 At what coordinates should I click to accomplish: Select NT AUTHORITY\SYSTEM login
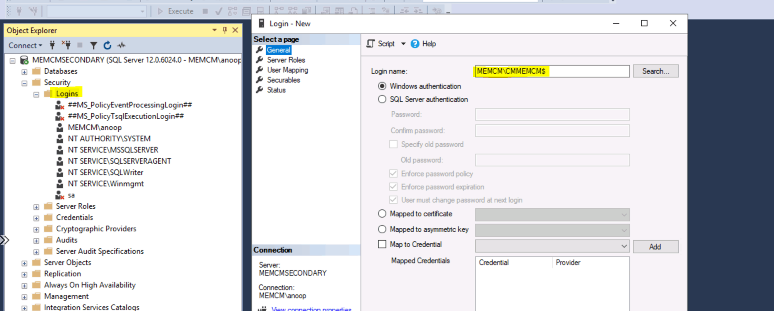[109, 139]
